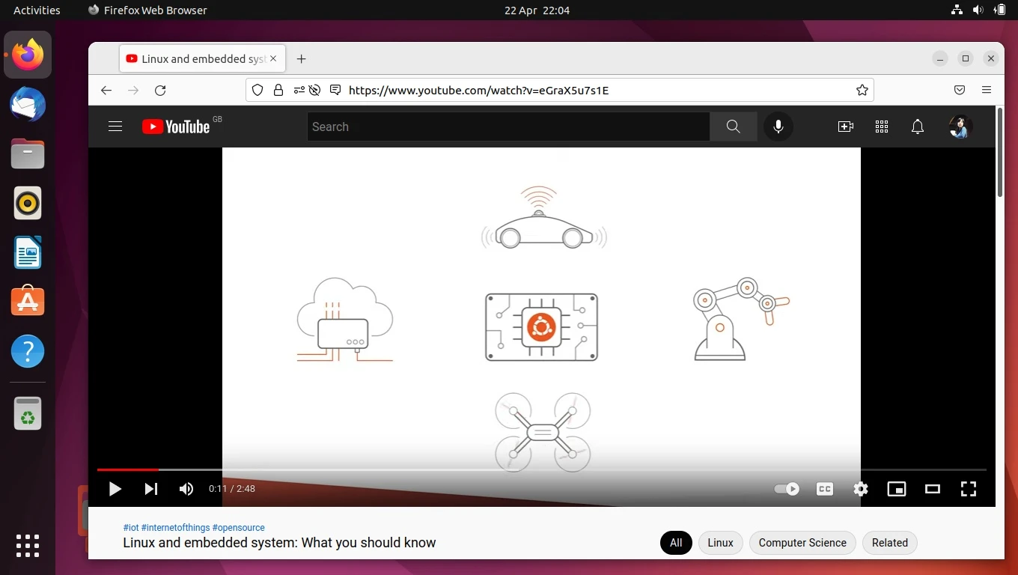
Task: Open the Firefox application menu
Action: click(987, 90)
